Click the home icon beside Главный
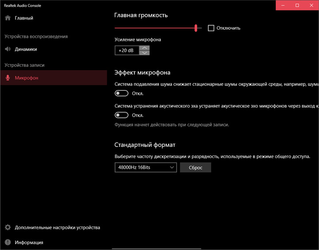The width and height of the screenshot is (319, 250). [x=8, y=18]
